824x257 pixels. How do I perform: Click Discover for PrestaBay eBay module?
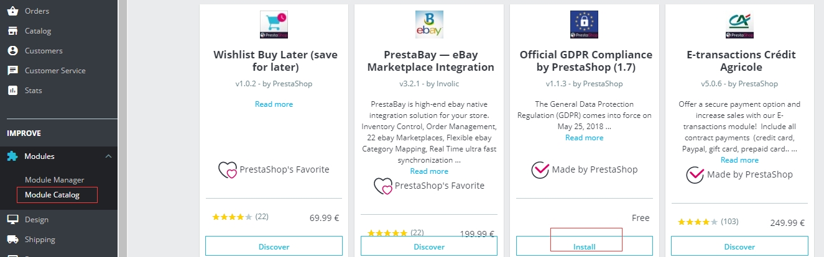tap(429, 246)
